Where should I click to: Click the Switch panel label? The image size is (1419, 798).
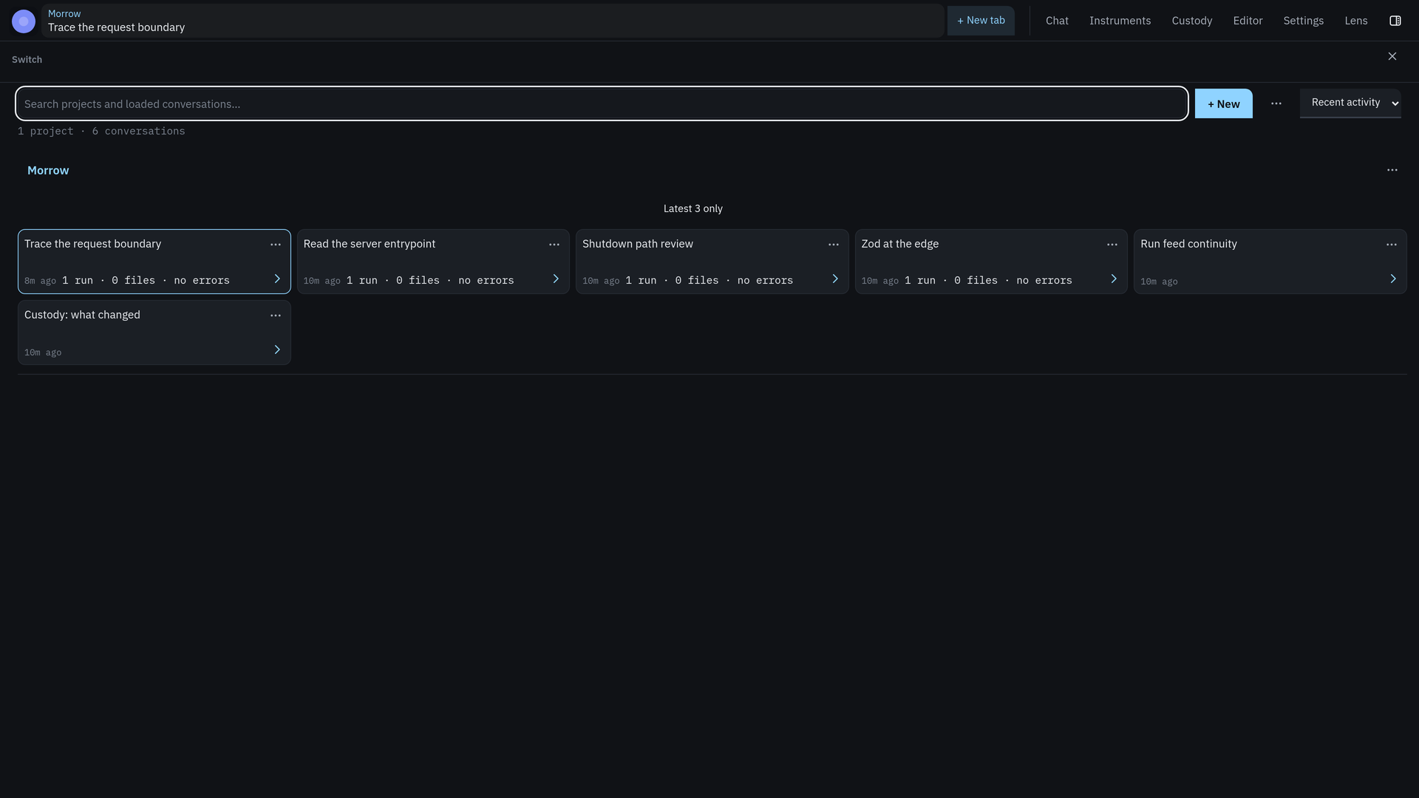(27, 60)
